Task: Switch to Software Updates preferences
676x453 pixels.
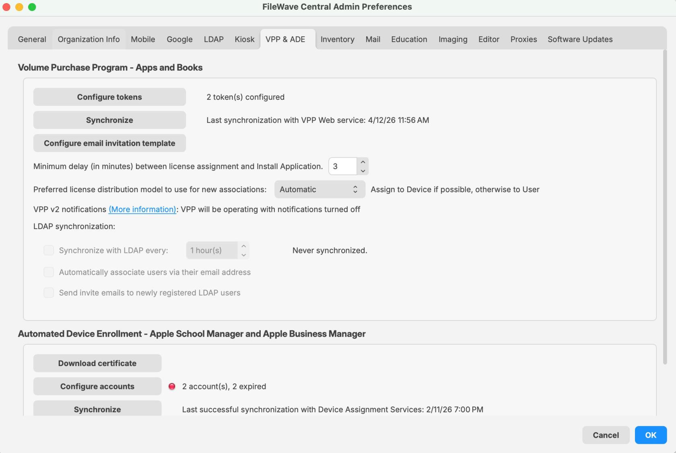Action: (x=580, y=39)
